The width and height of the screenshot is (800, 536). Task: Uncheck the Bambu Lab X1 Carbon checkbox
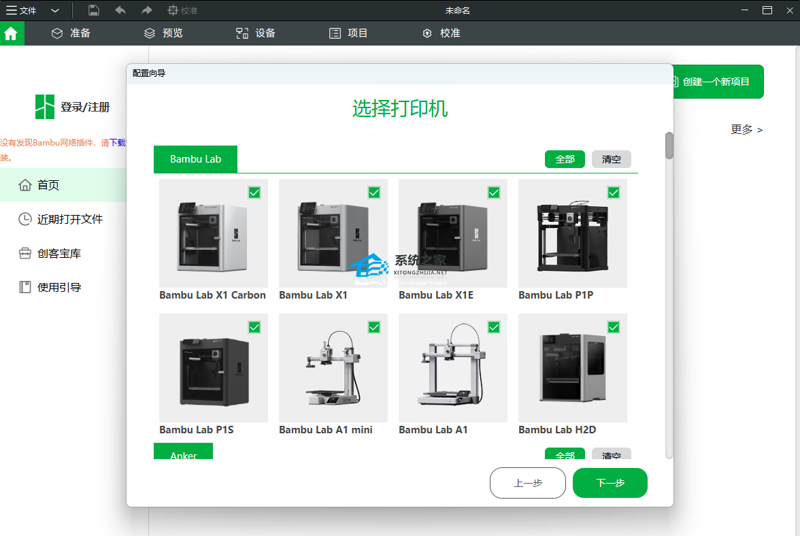[x=254, y=192]
